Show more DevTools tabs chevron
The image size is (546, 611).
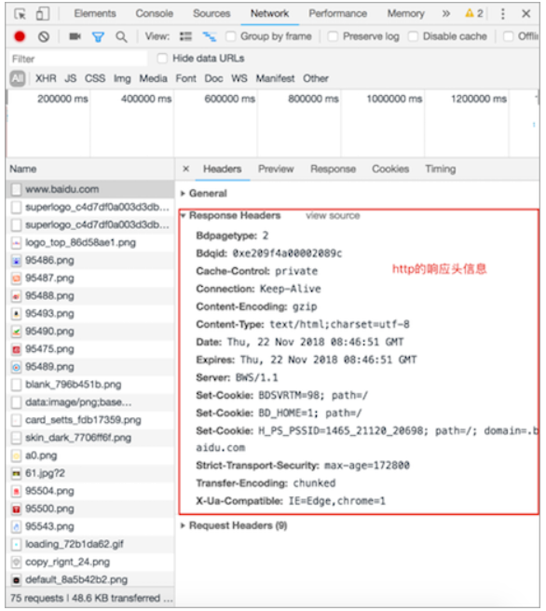[x=446, y=14]
